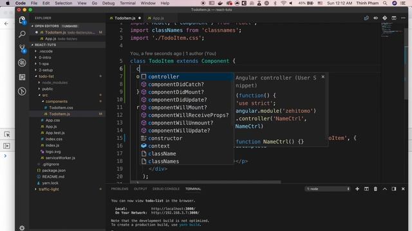Select App.js in Open Editors list
Image resolution: width=412 pixels, height=231 pixels.
point(50,38)
